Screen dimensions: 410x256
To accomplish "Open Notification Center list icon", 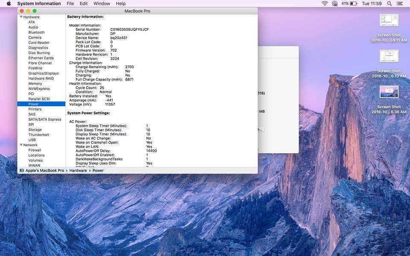I will 400,3.
